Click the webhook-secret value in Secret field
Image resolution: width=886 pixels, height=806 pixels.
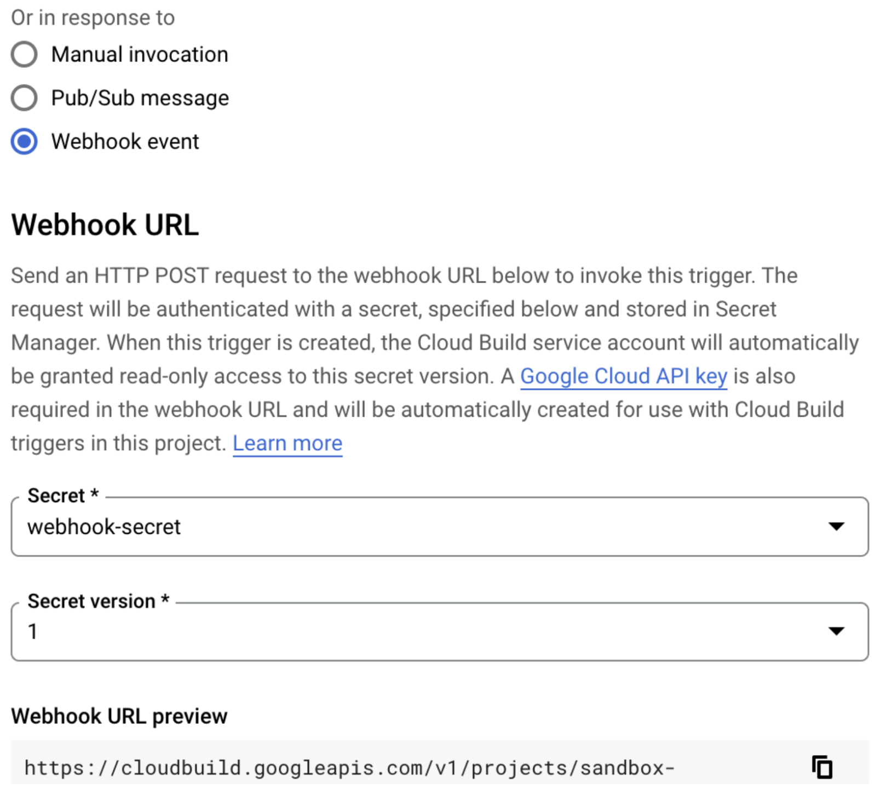[104, 527]
